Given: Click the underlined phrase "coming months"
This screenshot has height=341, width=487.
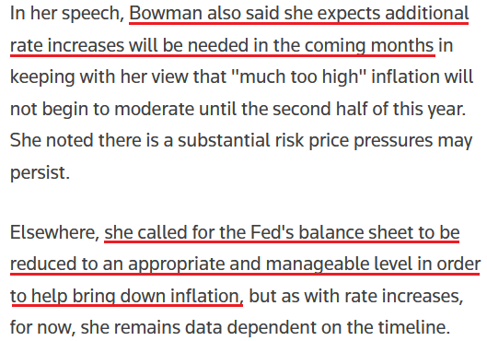Looking at the screenshot, I should pos(368,46).
